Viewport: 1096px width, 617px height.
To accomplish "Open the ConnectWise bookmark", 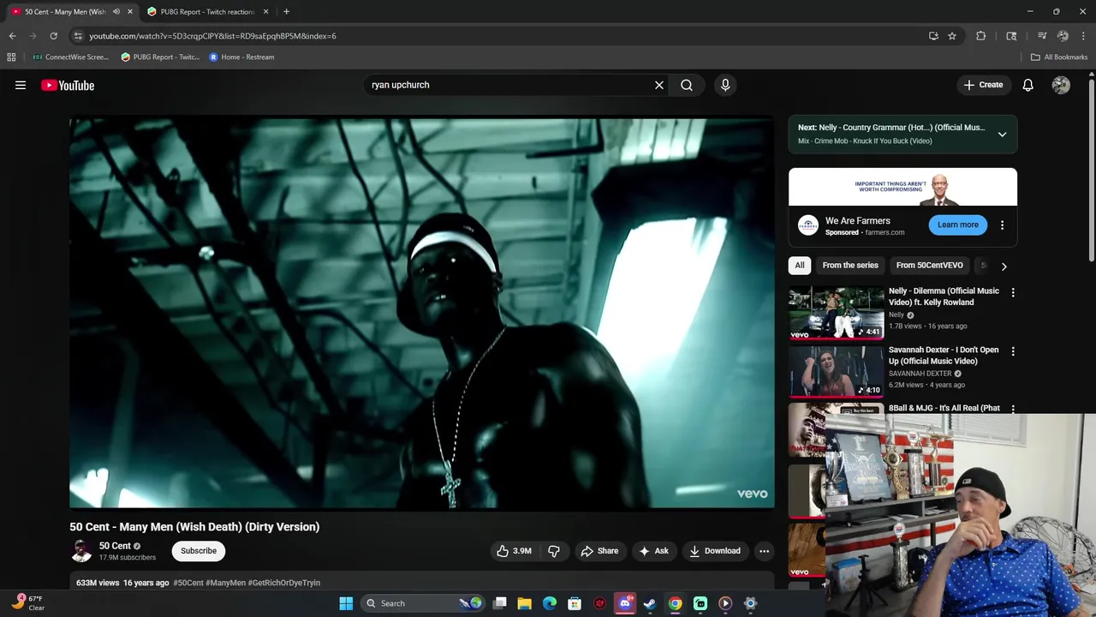I will [70, 57].
